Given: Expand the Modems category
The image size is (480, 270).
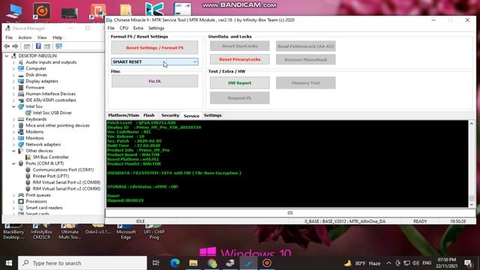Looking at the screenshot, I should tap(13, 132).
